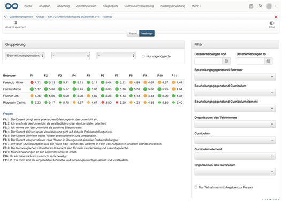Click into Datenerhebungen von date field
282x201 pixels.
(209, 61)
